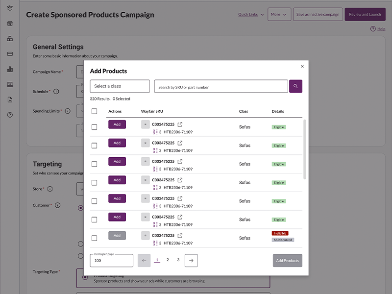392x294 pixels.
Task: Click the Campaign Name input field
Action: 80,72
